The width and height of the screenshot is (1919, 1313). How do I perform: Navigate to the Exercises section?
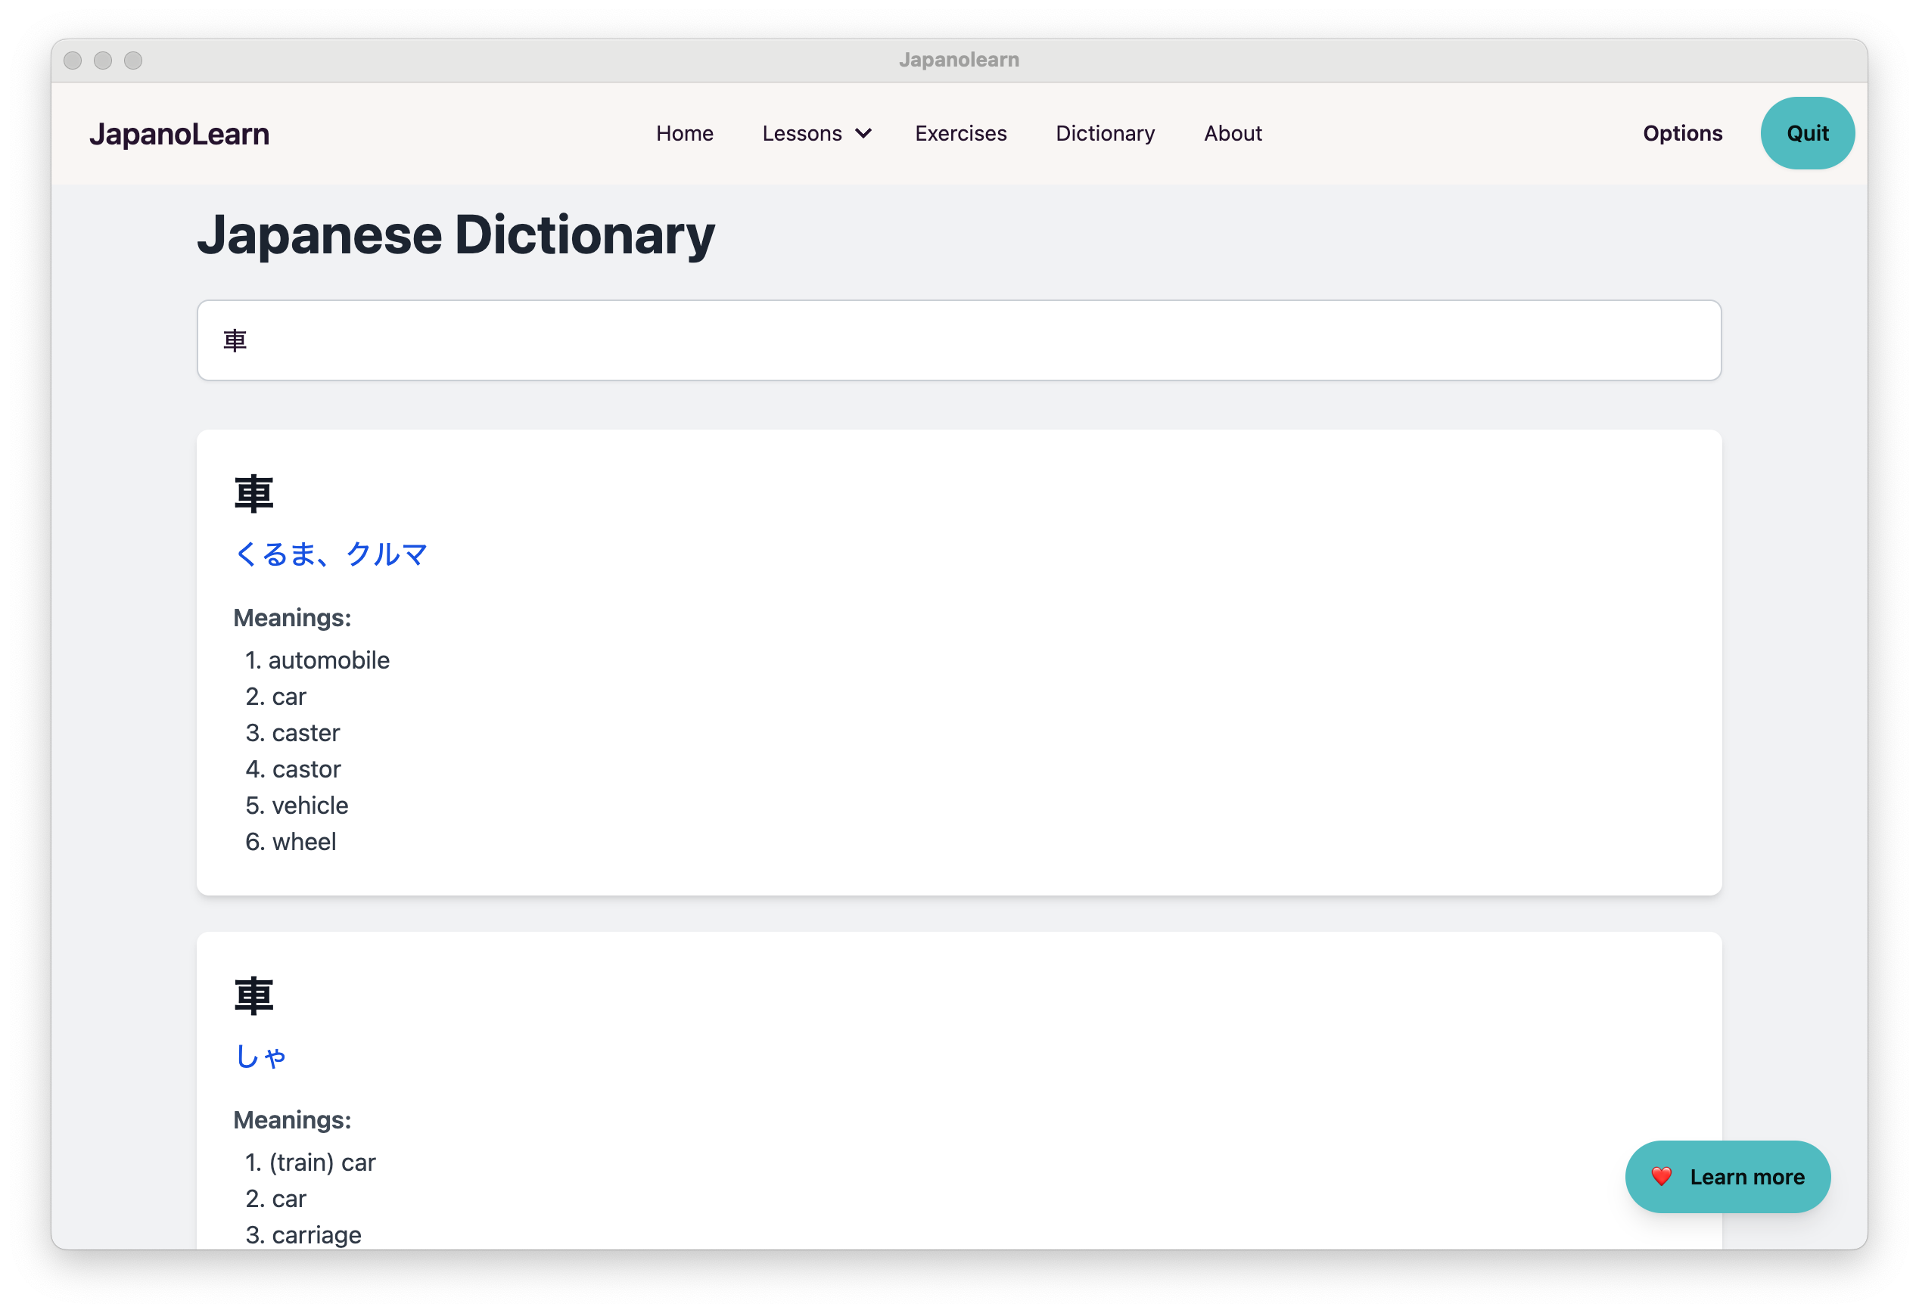tap(960, 133)
